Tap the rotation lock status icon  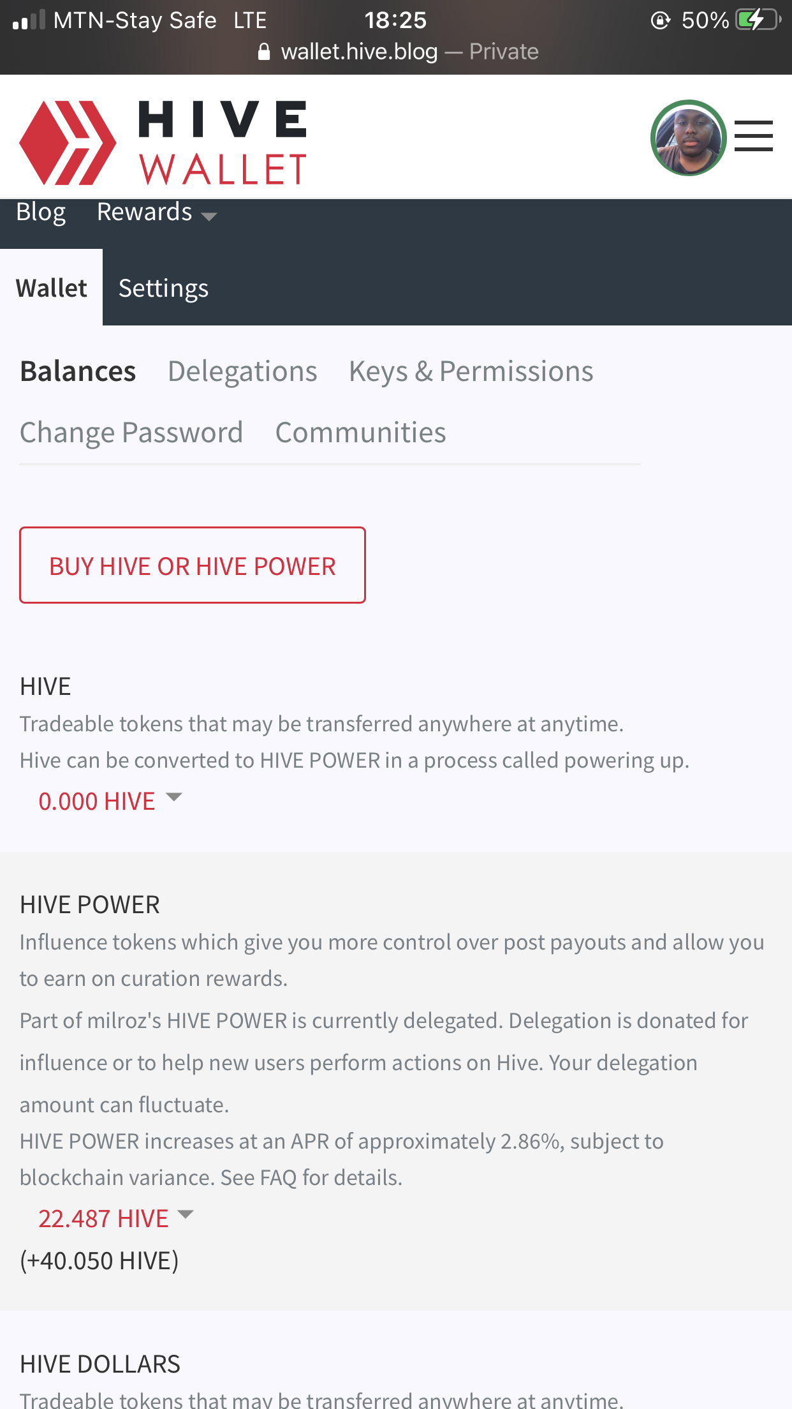pyautogui.click(x=661, y=20)
